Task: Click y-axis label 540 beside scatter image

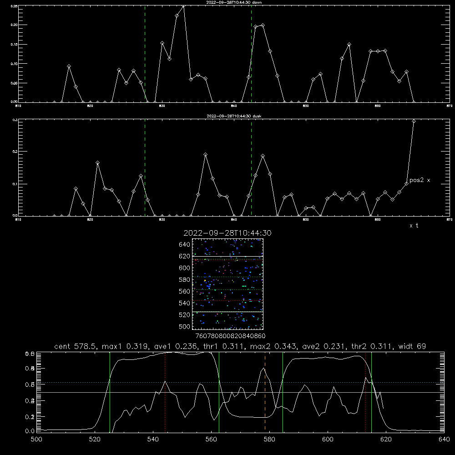Action: click(185, 303)
